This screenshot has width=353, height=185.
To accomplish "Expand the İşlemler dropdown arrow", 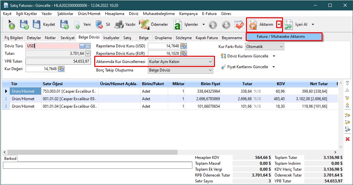I will coord(203,24).
